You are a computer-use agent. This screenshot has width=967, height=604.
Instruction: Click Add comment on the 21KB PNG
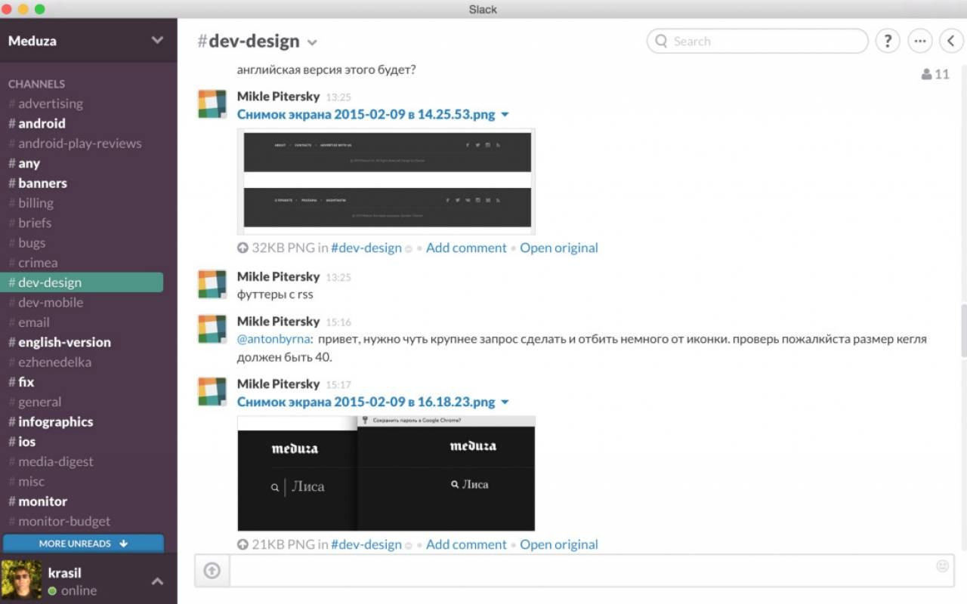coord(466,544)
